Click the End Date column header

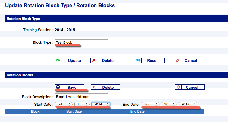click(x=137, y=112)
